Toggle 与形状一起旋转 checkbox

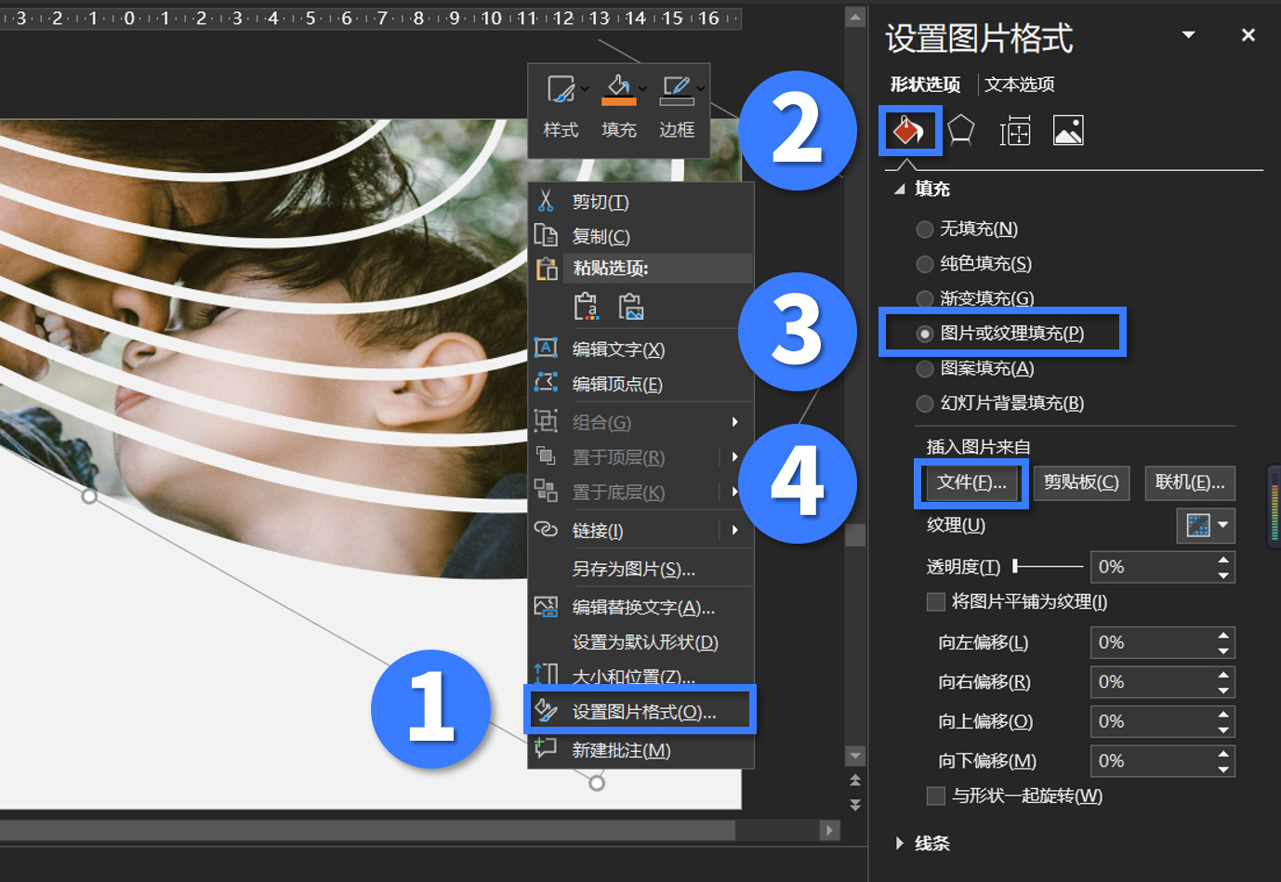(936, 796)
